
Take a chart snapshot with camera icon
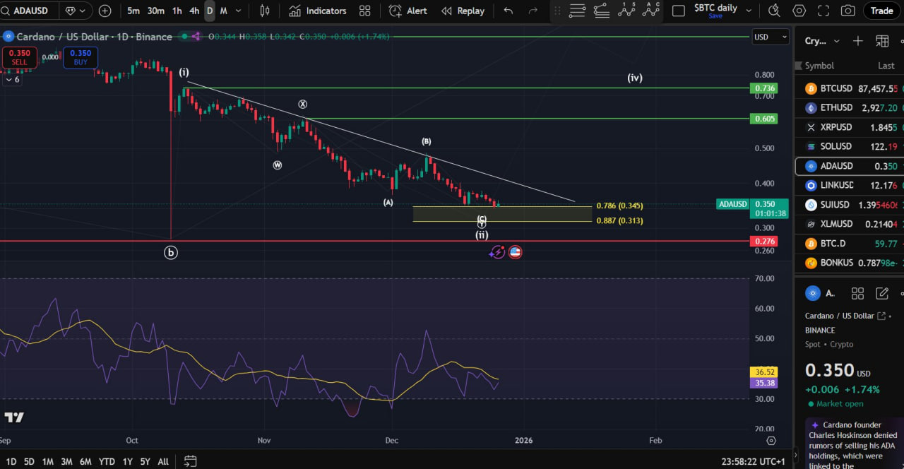coord(847,11)
